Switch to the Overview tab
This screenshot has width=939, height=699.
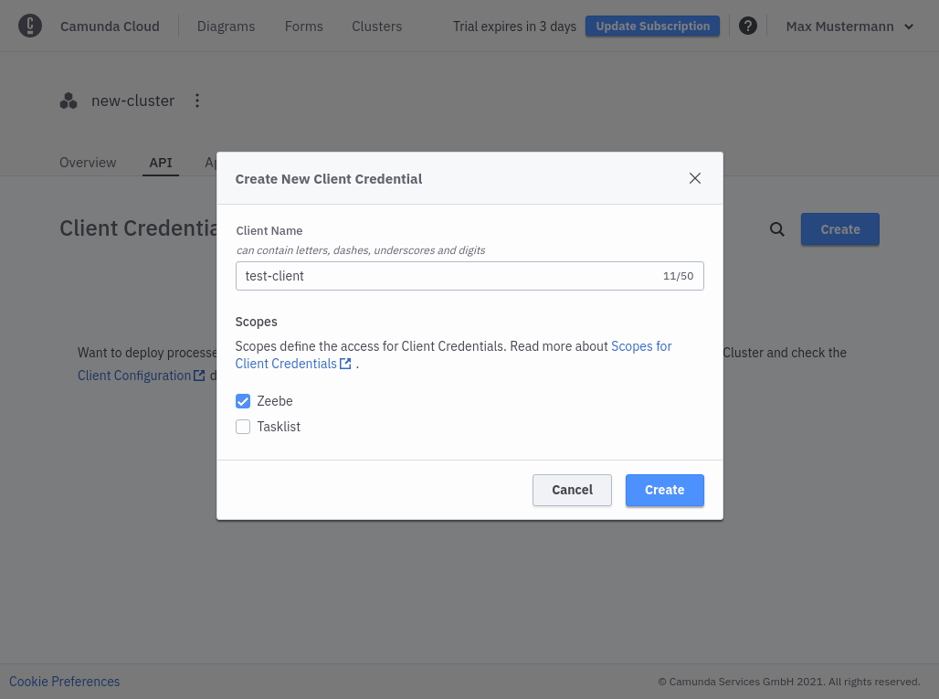87,163
